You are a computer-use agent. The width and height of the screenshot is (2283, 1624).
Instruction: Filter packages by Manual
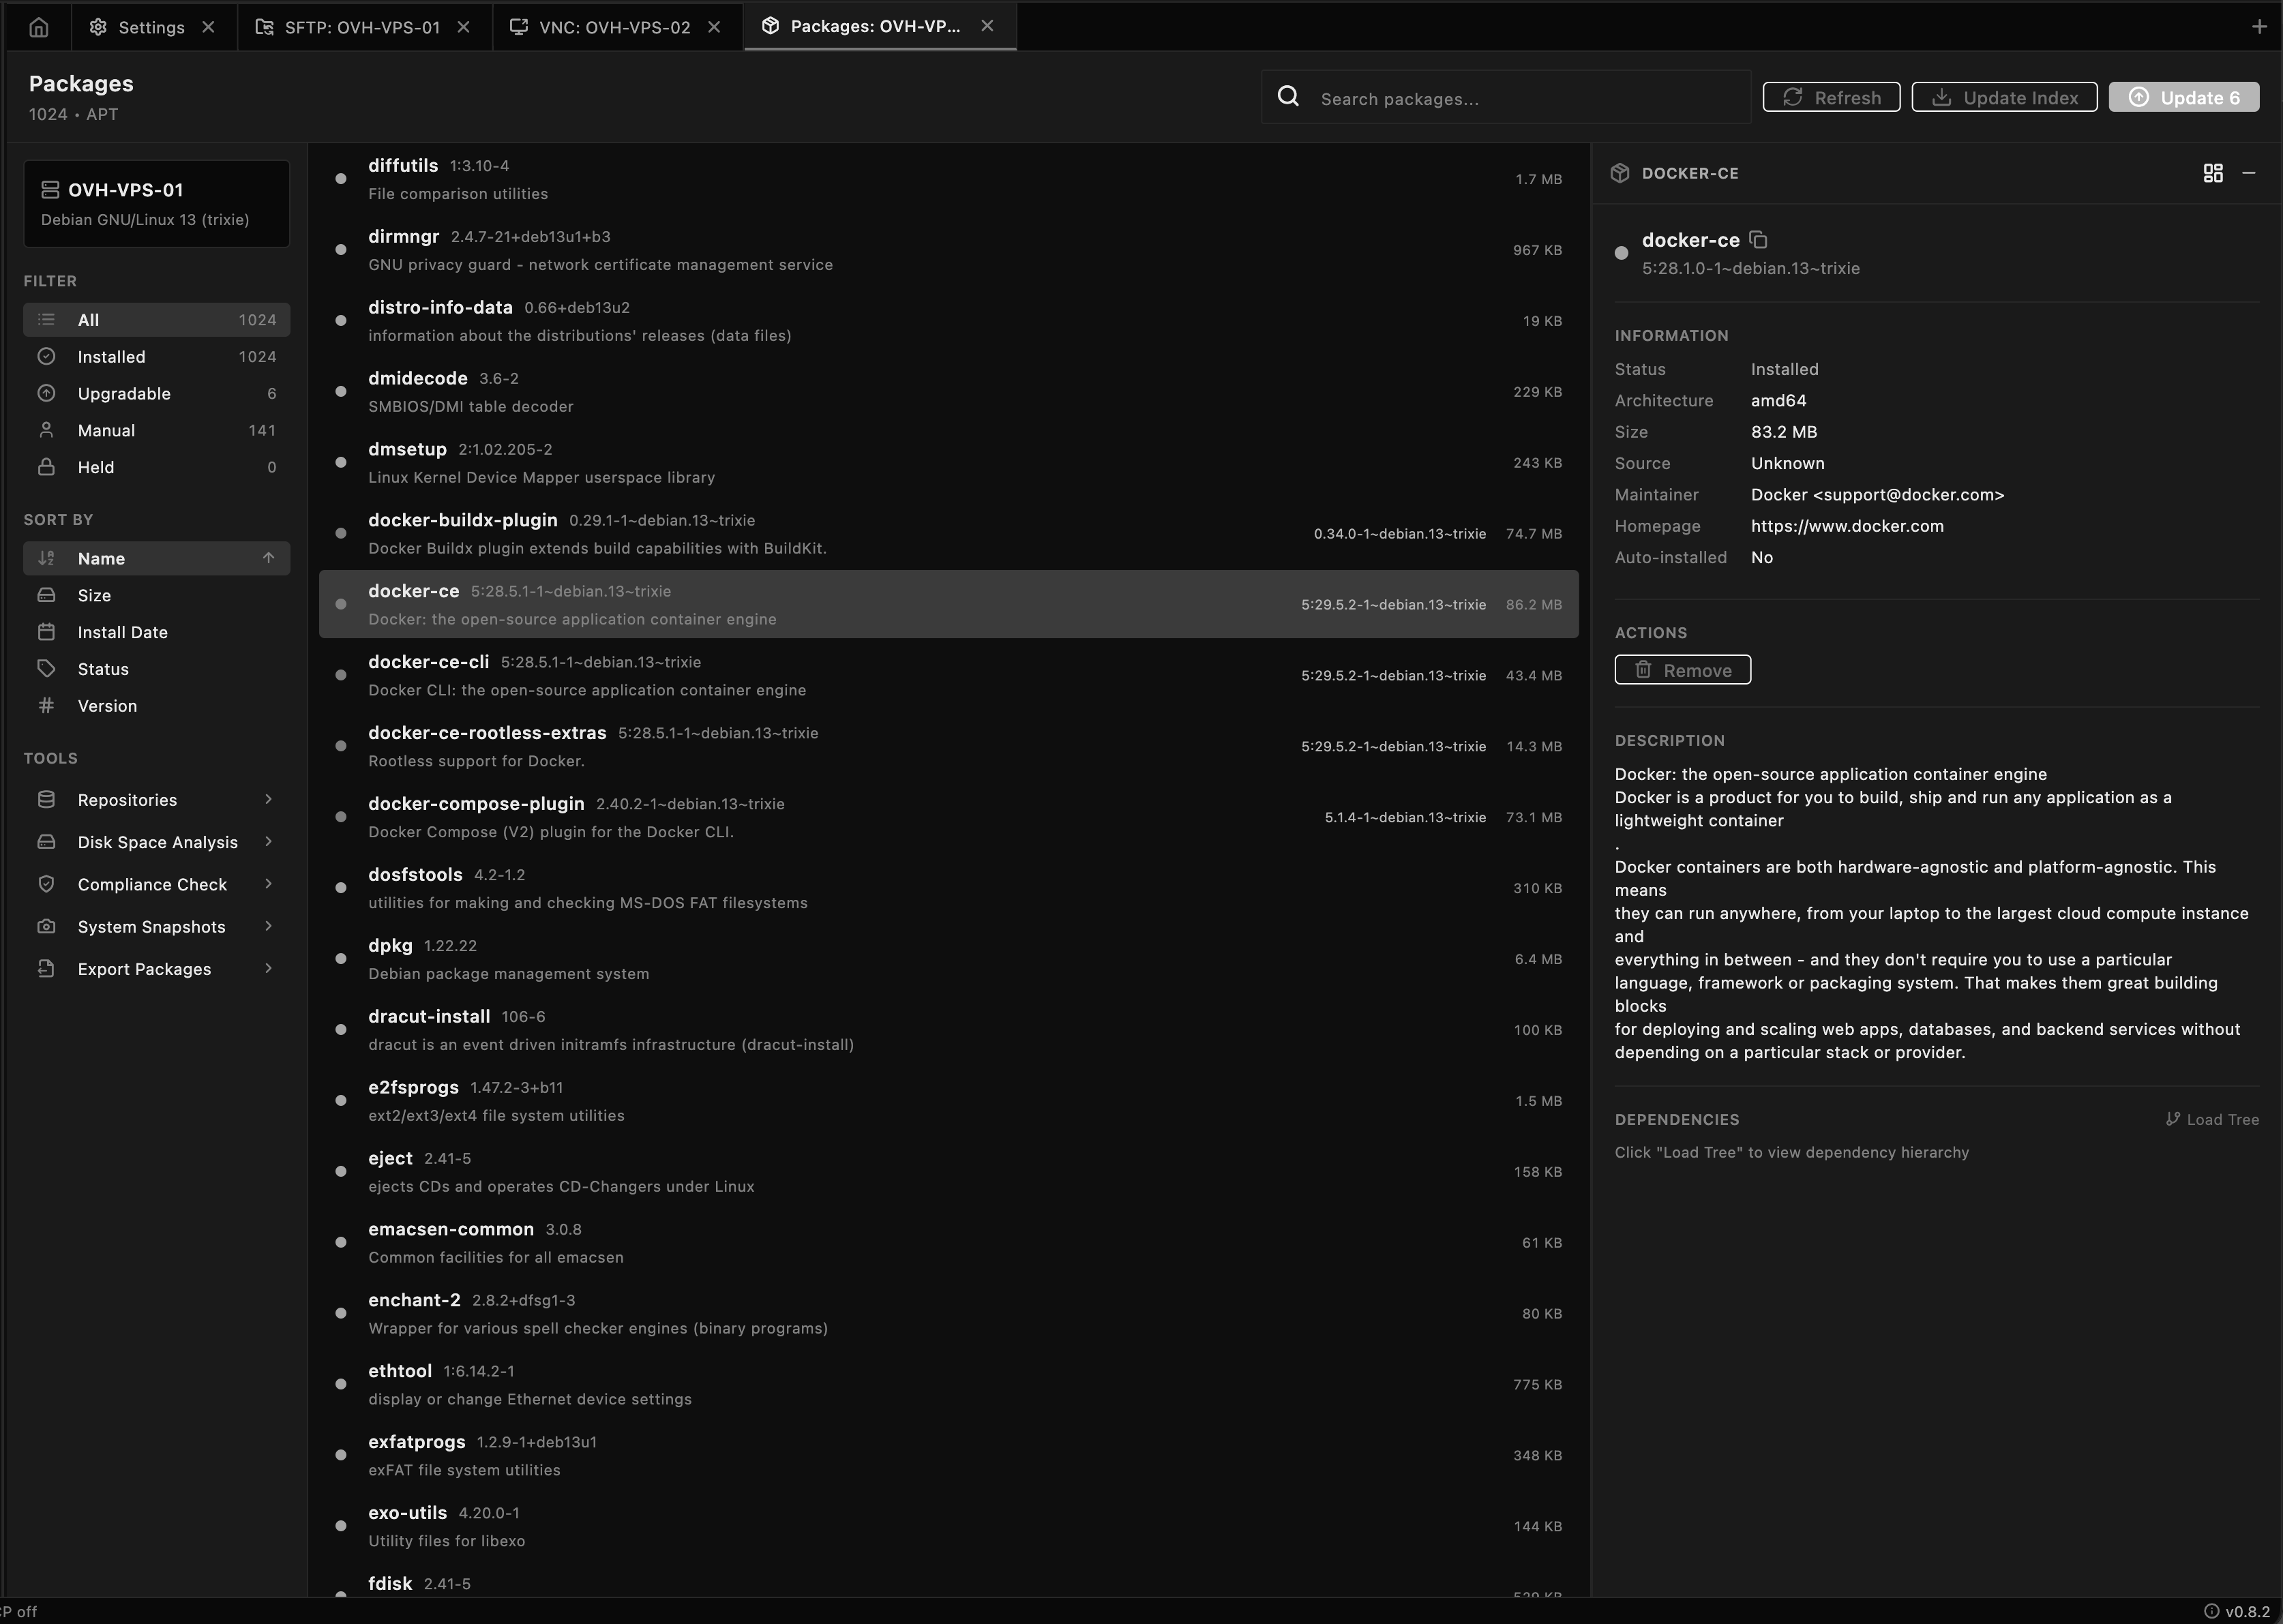coord(157,431)
